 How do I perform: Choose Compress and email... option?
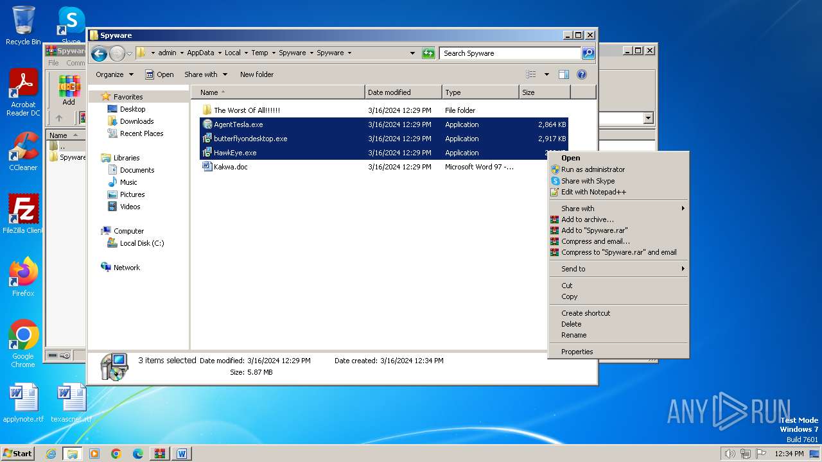pyautogui.click(x=618, y=241)
